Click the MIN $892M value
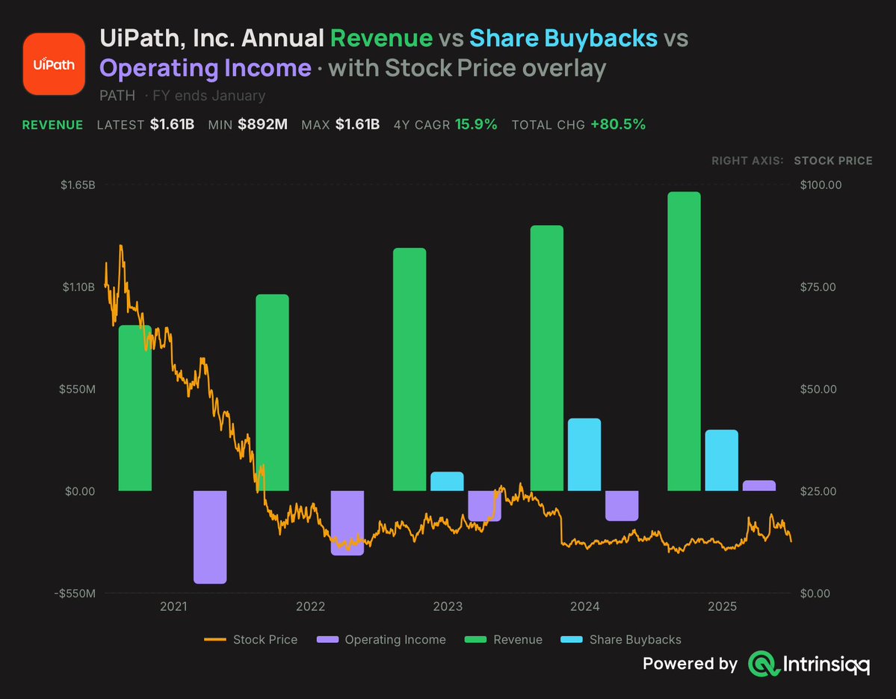The height and width of the screenshot is (699, 896). (263, 125)
